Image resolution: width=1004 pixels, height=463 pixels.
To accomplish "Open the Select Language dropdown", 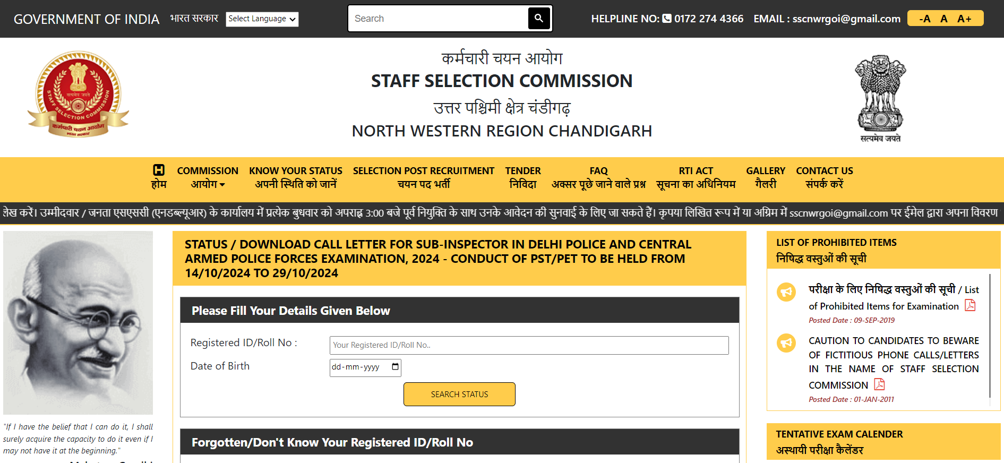I will point(262,19).
